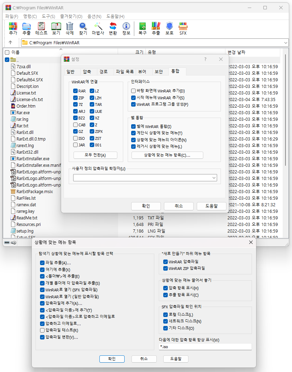Go up one folder with arrow icon
Screen dimensions: 292x372
pos(10,43)
